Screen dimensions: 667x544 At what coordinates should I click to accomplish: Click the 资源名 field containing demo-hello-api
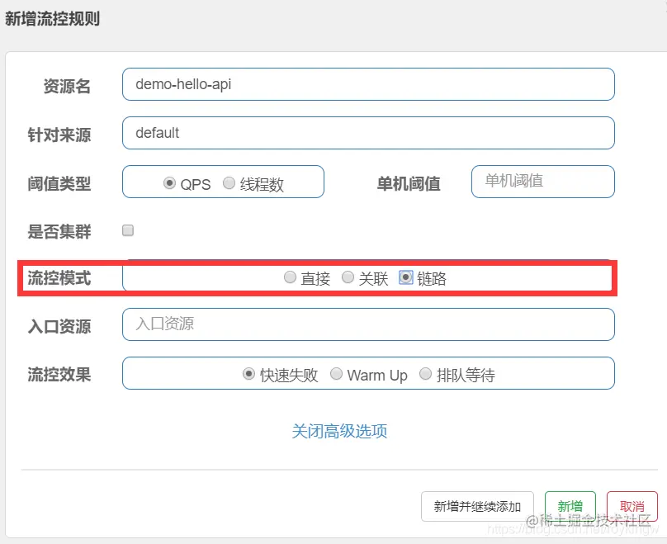368,83
